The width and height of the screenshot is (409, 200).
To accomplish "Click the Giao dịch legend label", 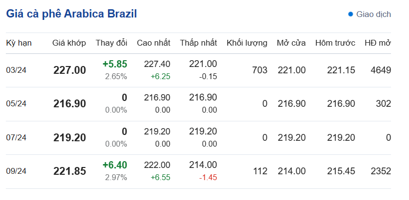I will pos(373,15).
